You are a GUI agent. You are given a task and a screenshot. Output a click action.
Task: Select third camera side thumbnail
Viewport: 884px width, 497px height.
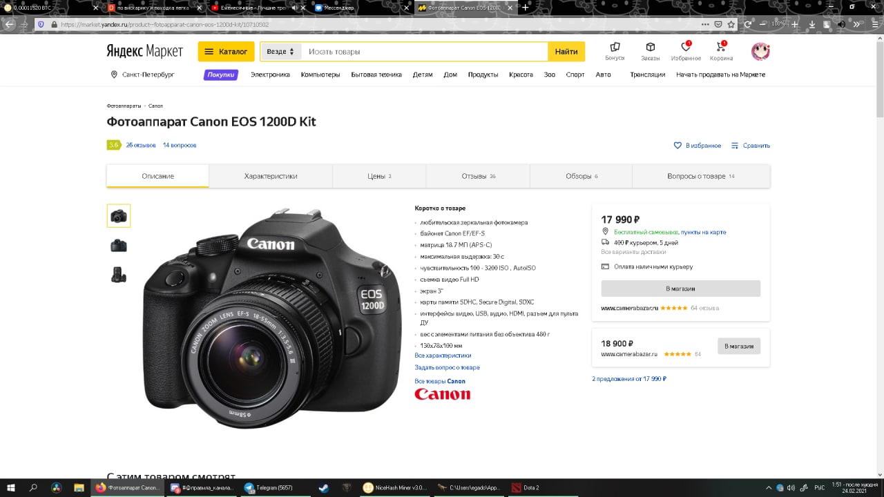(x=119, y=275)
